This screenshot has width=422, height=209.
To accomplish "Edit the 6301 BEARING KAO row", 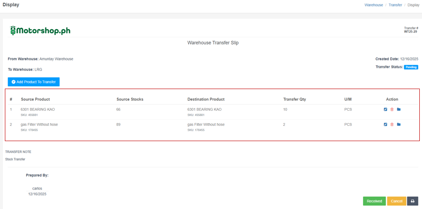I will coord(386,109).
